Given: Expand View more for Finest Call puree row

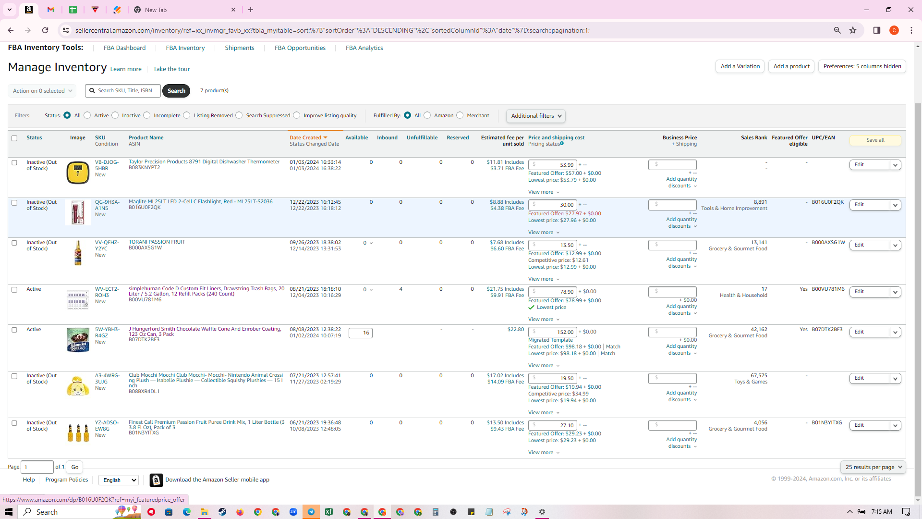Looking at the screenshot, I should click(544, 453).
